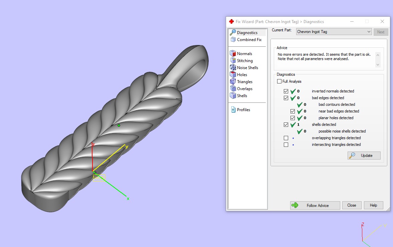393x247 pixels.
Task: Switch to Normals page
Action: [x=244, y=54]
